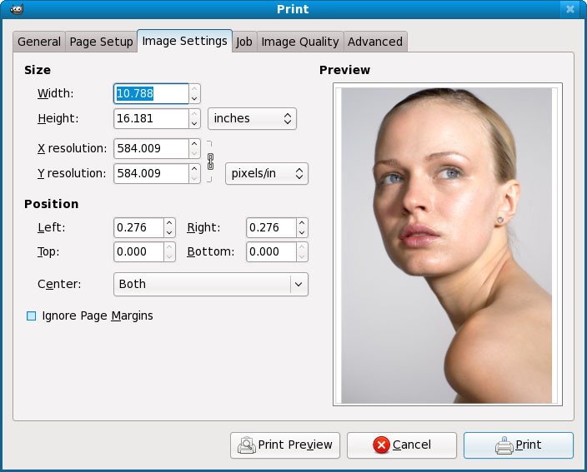Click the GIMP icon in title bar
Viewport: 587px width, 472px height.
tap(16, 9)
